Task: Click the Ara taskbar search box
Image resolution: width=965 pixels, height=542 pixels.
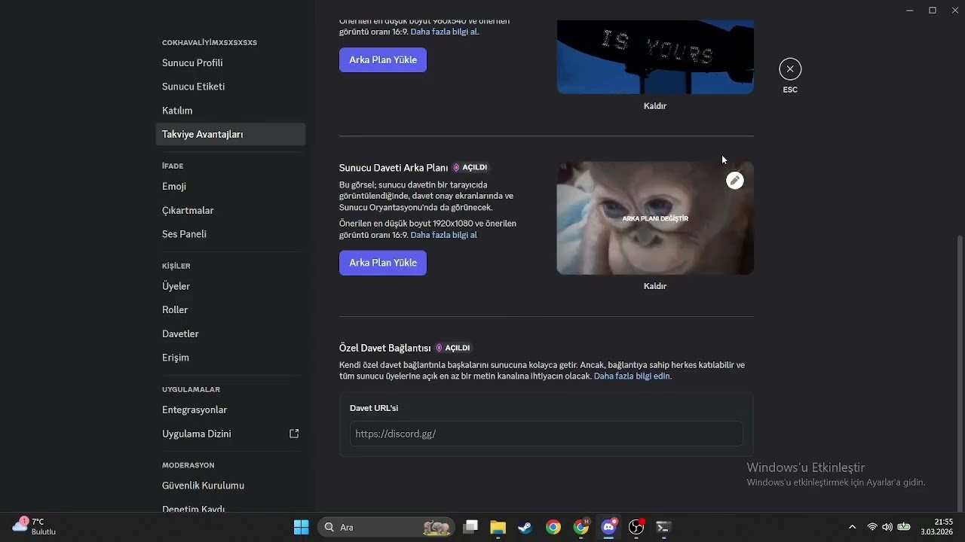Action: click(386, 527)
